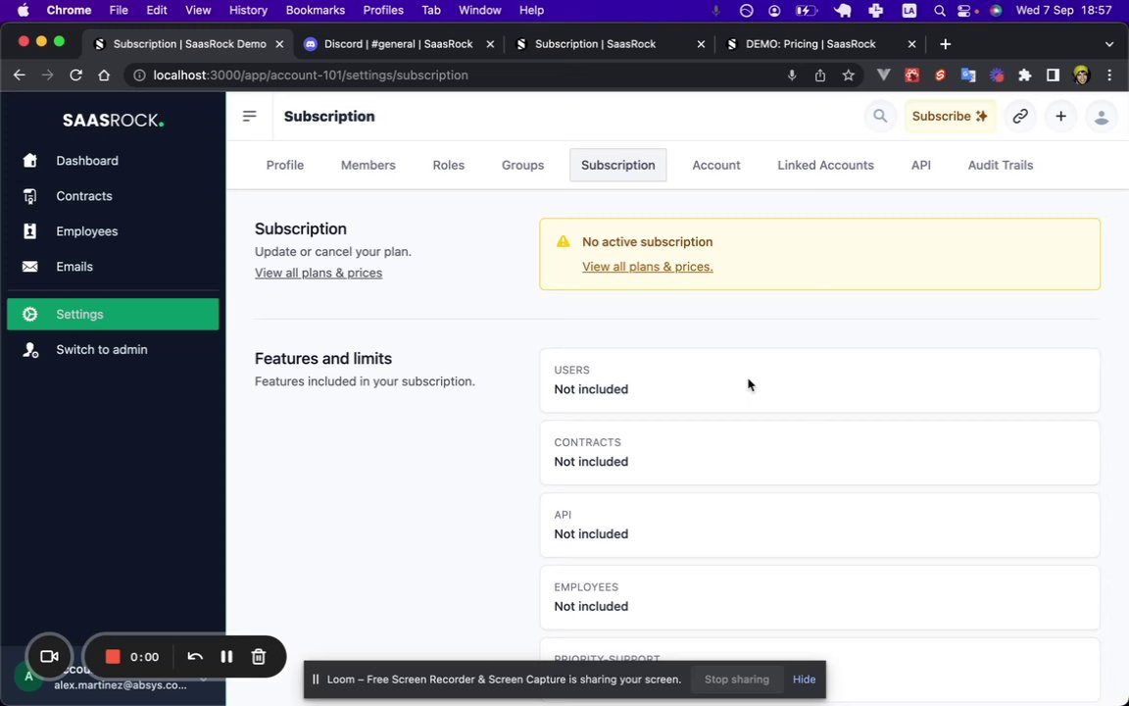This screenshot has height=706, width=1129.
Task: Open Chrome tab list dropdown arrow
Action: [x=1108, y=44]
